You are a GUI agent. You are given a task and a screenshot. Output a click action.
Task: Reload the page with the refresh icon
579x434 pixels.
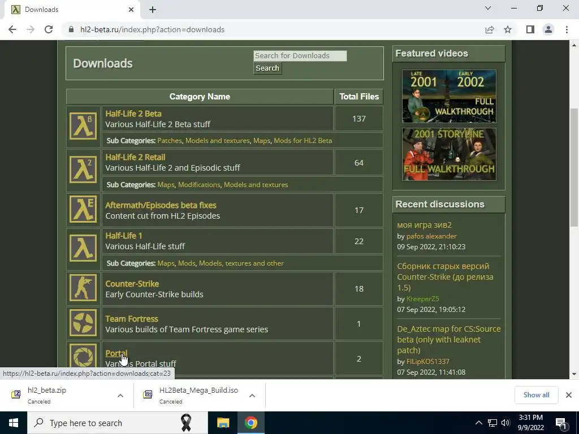point(49,29)
